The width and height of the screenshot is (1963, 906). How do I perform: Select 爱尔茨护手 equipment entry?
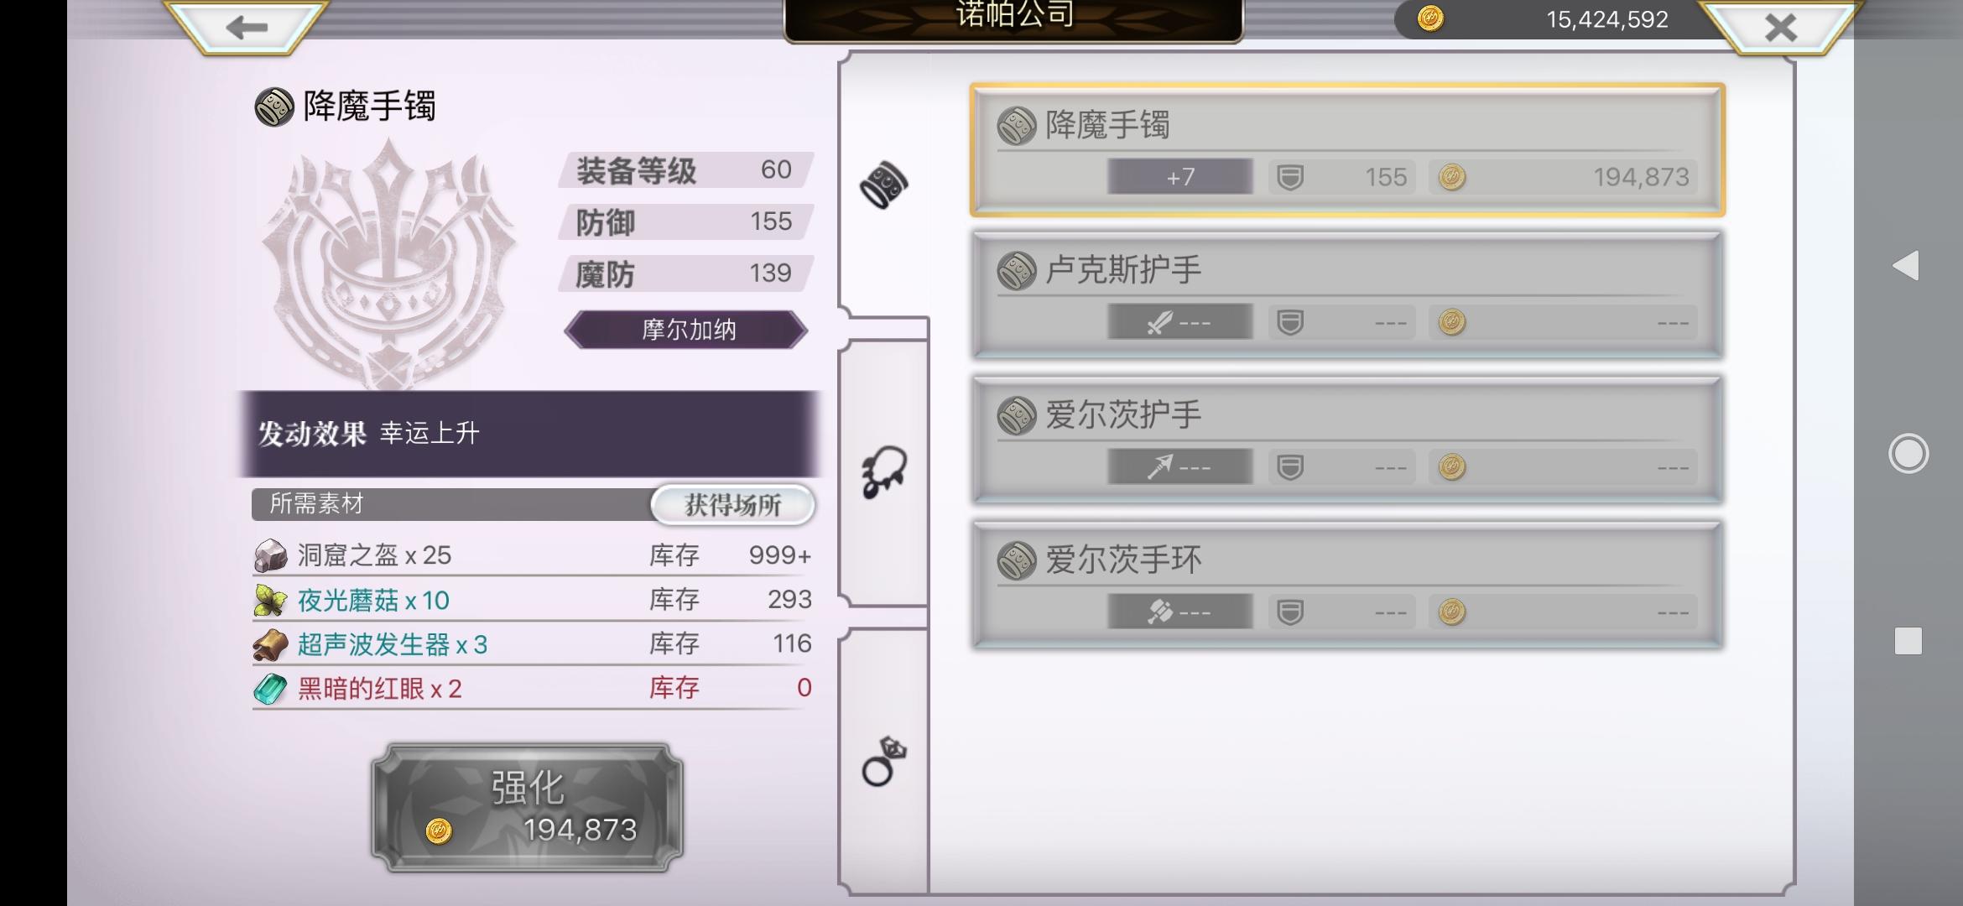[x=1347, y=440]
